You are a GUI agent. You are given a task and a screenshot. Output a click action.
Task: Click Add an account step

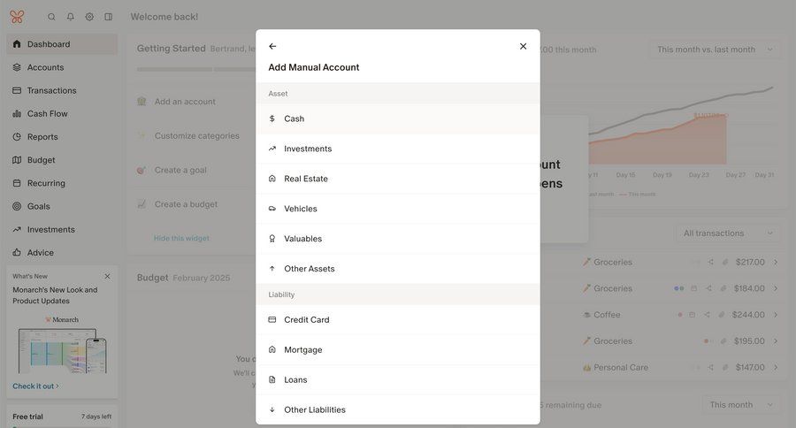[185, 102]
